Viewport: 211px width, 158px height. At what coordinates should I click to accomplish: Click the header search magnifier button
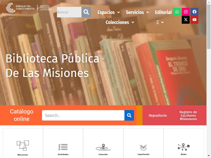pos(86,12)
